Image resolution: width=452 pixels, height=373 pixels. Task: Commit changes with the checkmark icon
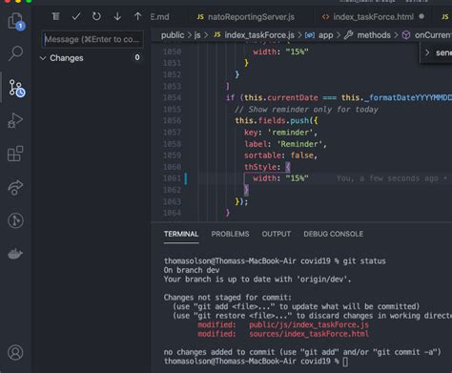tap(76, 16)
